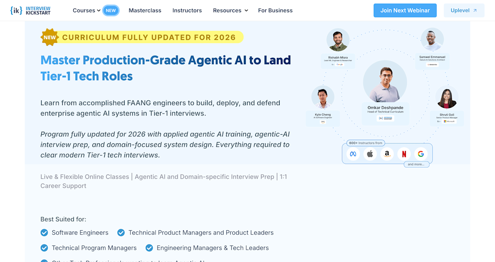Expand the 'and more...' companies tag

coord(417,164)
